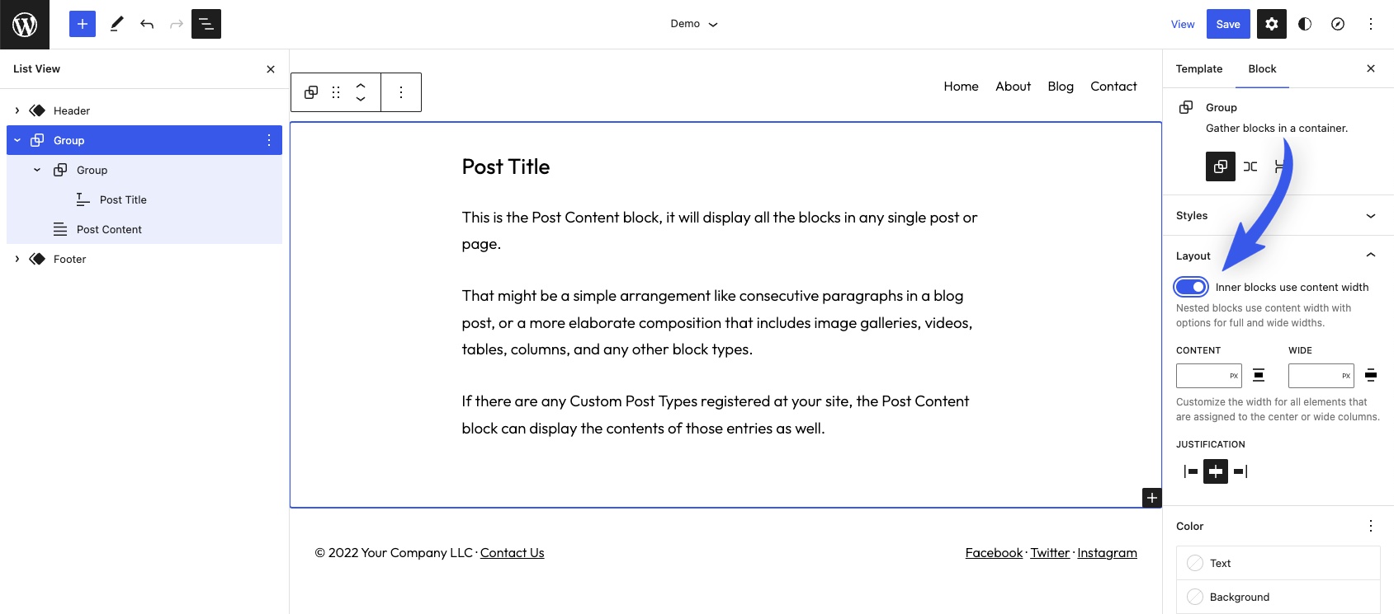Viewport: 1394px width, 614px height.
Task: Open the Demo template dropdown
Action: tap(693, 25)
